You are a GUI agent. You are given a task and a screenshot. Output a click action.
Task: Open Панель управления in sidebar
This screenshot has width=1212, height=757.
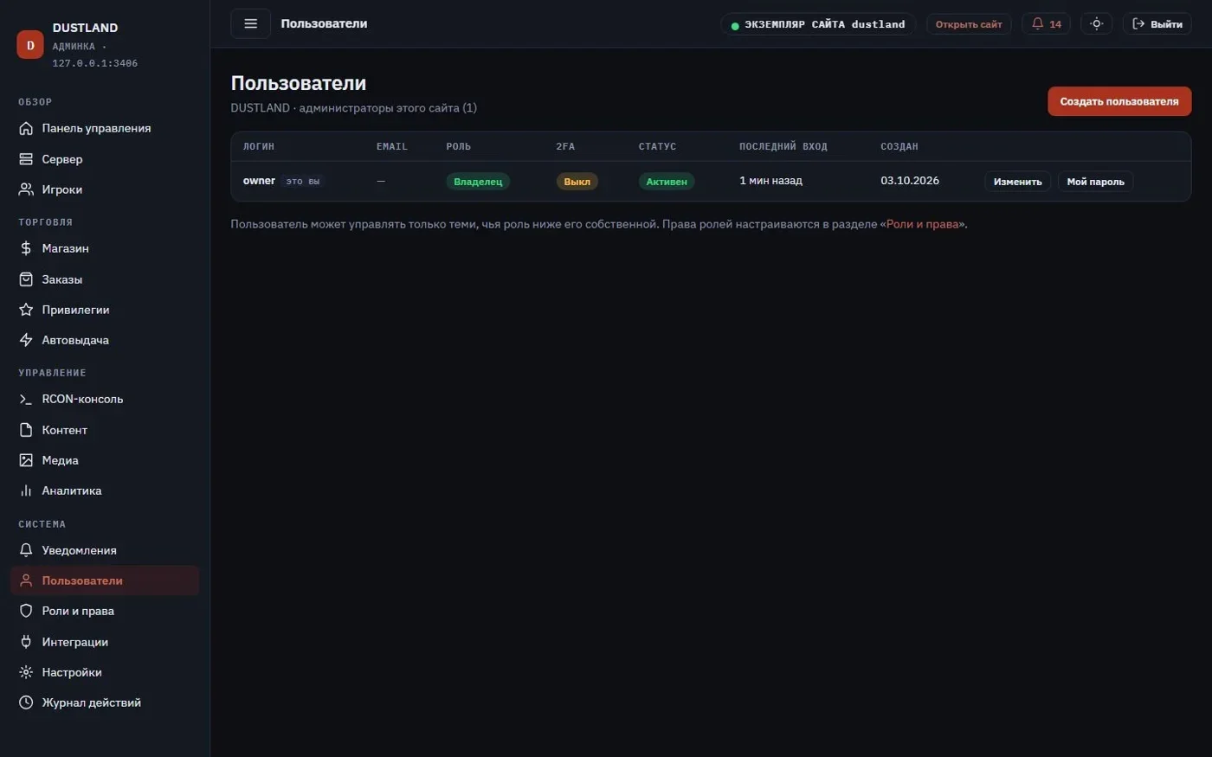[x=105, y=128]
